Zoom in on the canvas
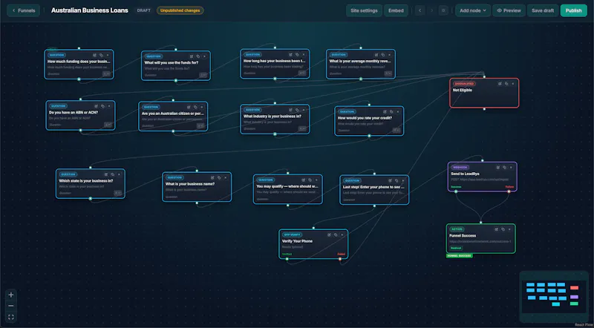The image size is (594, 328). click(11, 295)
